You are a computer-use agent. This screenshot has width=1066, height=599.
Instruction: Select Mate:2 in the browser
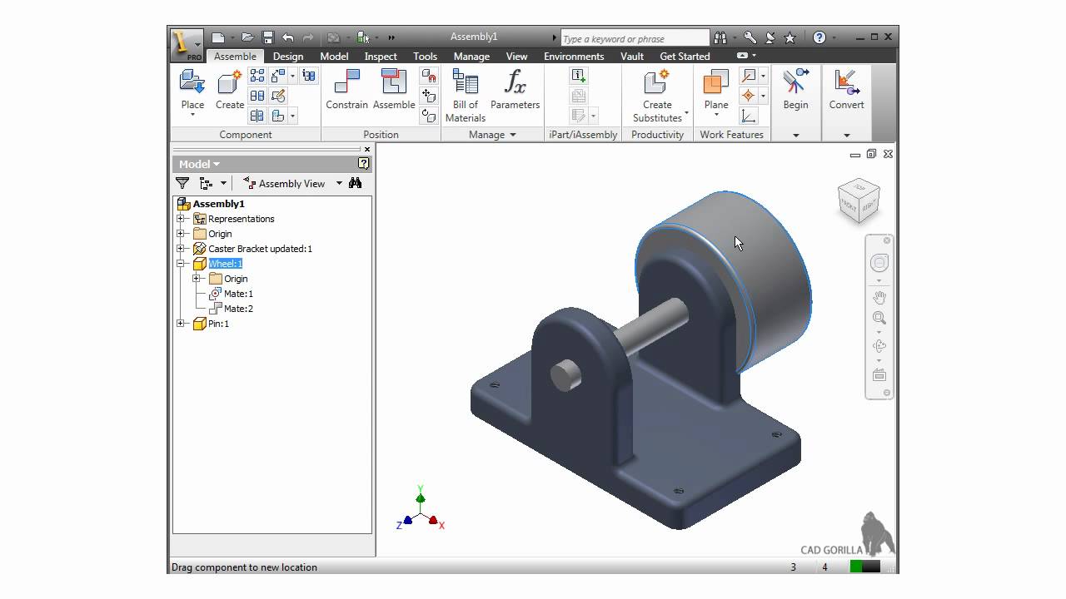[x=238, y=309]
